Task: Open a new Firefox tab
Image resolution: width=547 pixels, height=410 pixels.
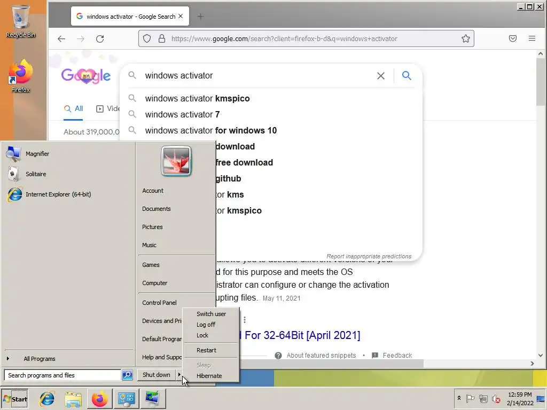Action: [x=201, y=16]
